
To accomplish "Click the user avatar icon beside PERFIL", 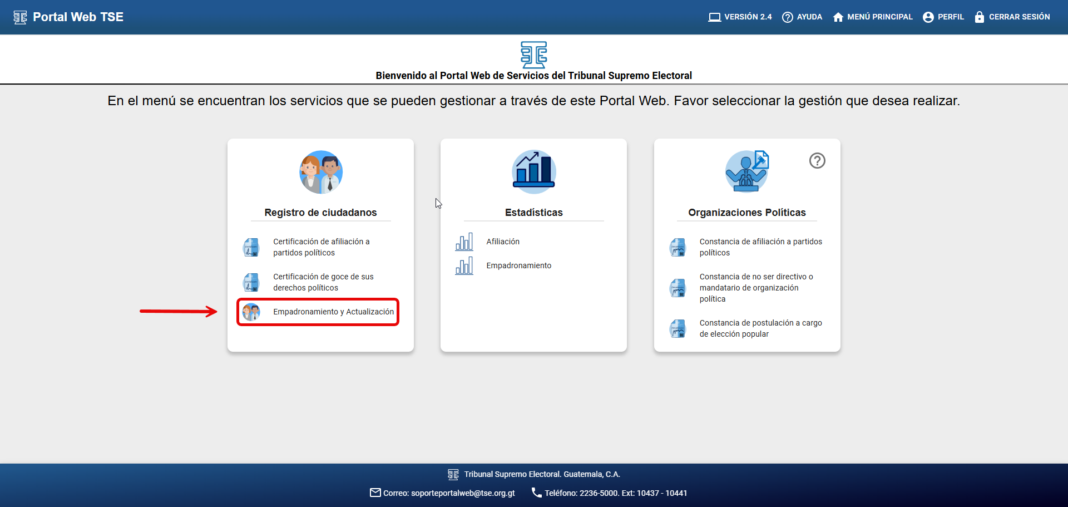I will tap(928, 17).
